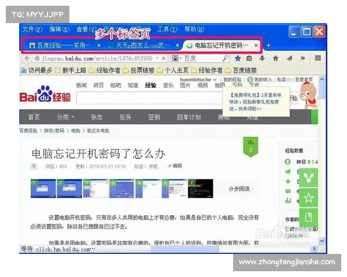Click the vertical scrollbar up arrow
Image resolution: width=347 pixels, height=277 pixels.
click(x=322, y=79)
